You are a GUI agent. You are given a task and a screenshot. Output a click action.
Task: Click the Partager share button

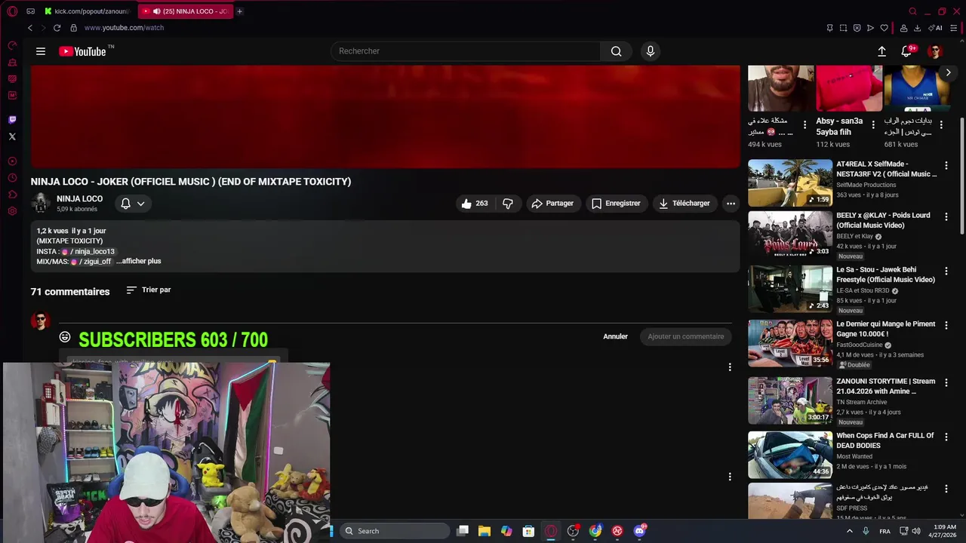(x=552, y=204)
